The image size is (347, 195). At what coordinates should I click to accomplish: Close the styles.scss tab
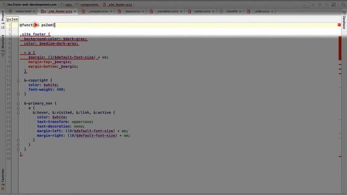213,11
